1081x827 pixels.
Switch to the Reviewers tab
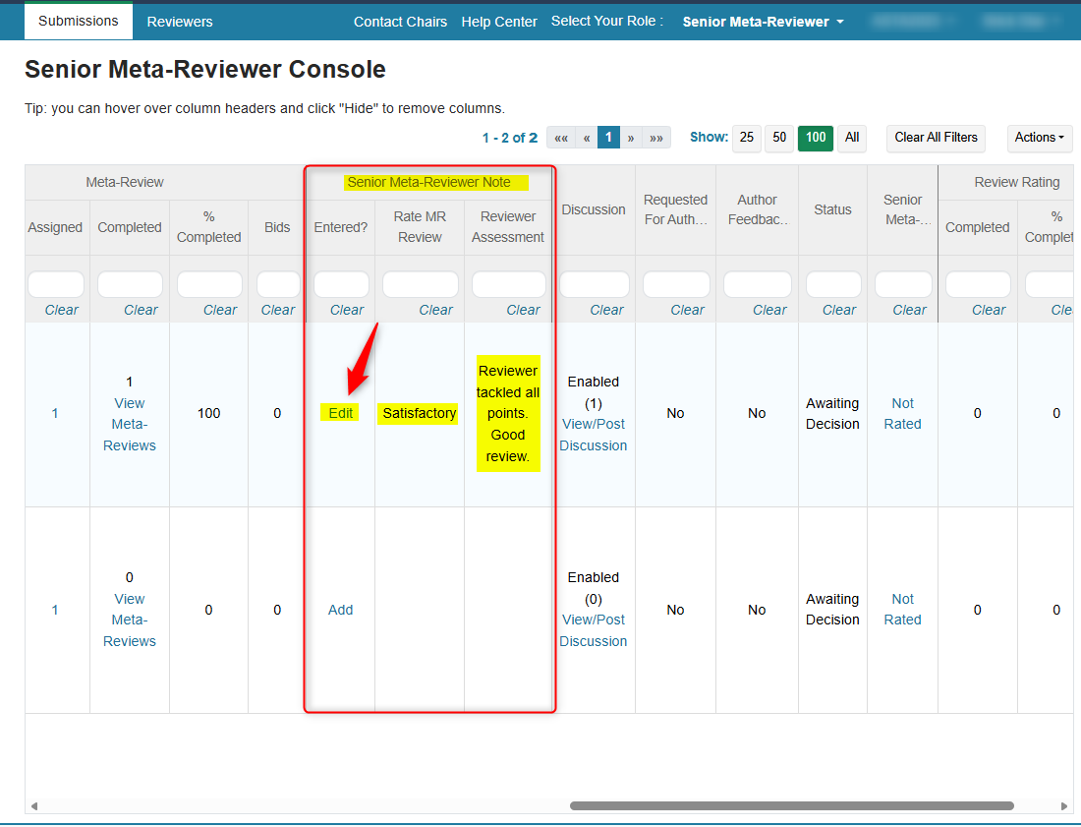(x=180, y=22)
